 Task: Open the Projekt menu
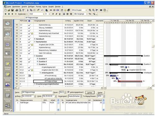click(51, 7)
